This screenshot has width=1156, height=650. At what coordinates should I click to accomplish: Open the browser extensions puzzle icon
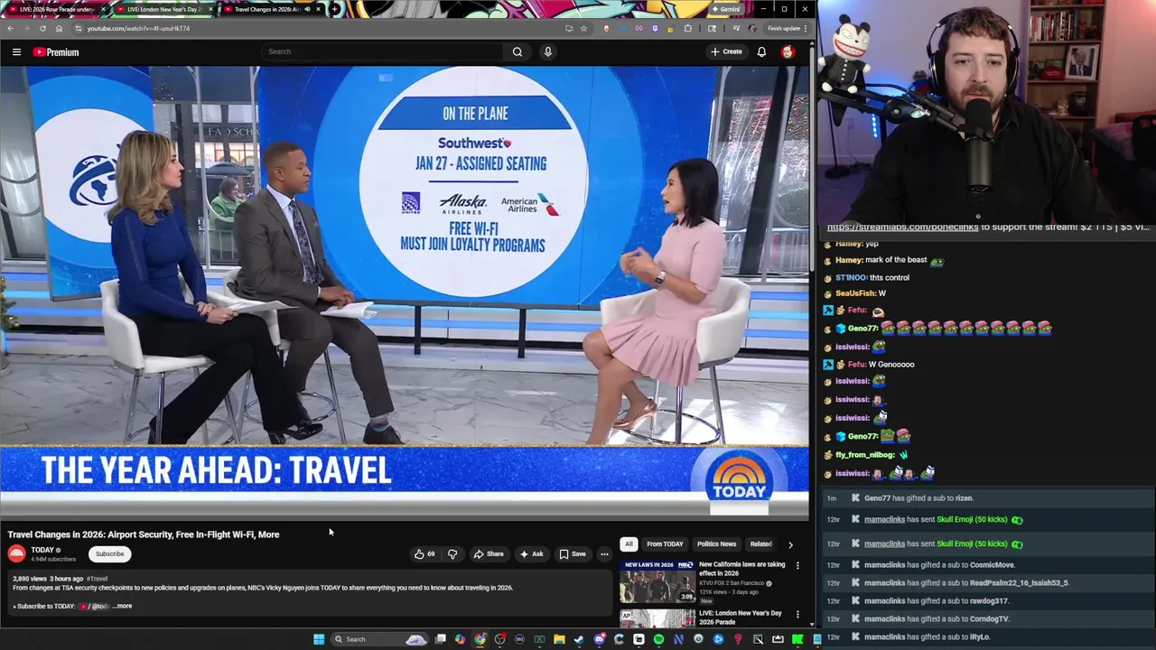click(688, 28)
